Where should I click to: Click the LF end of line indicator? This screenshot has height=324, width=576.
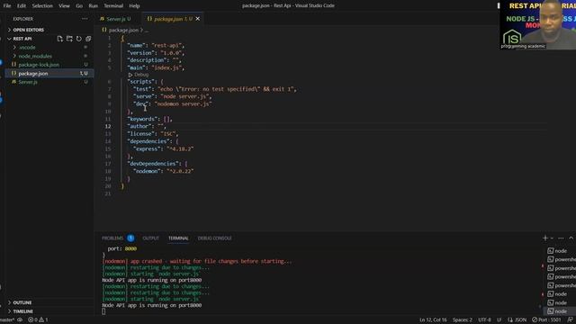point(499,320)
